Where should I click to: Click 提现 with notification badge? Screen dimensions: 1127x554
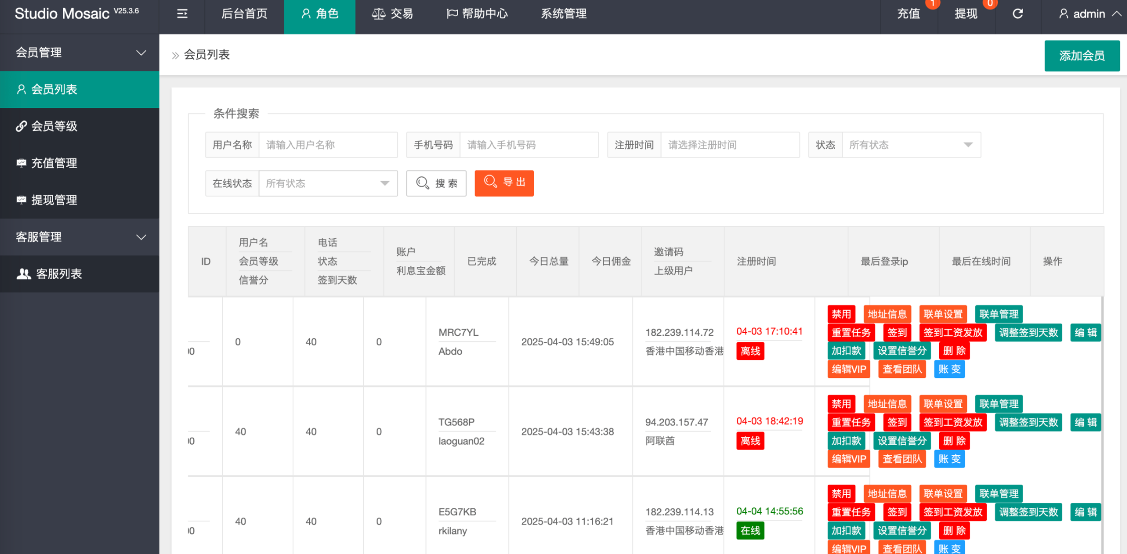pos(966,14)
